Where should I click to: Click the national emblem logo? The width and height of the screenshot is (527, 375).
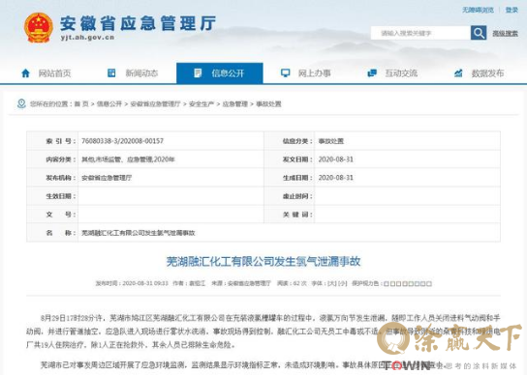tap(39, 27)
